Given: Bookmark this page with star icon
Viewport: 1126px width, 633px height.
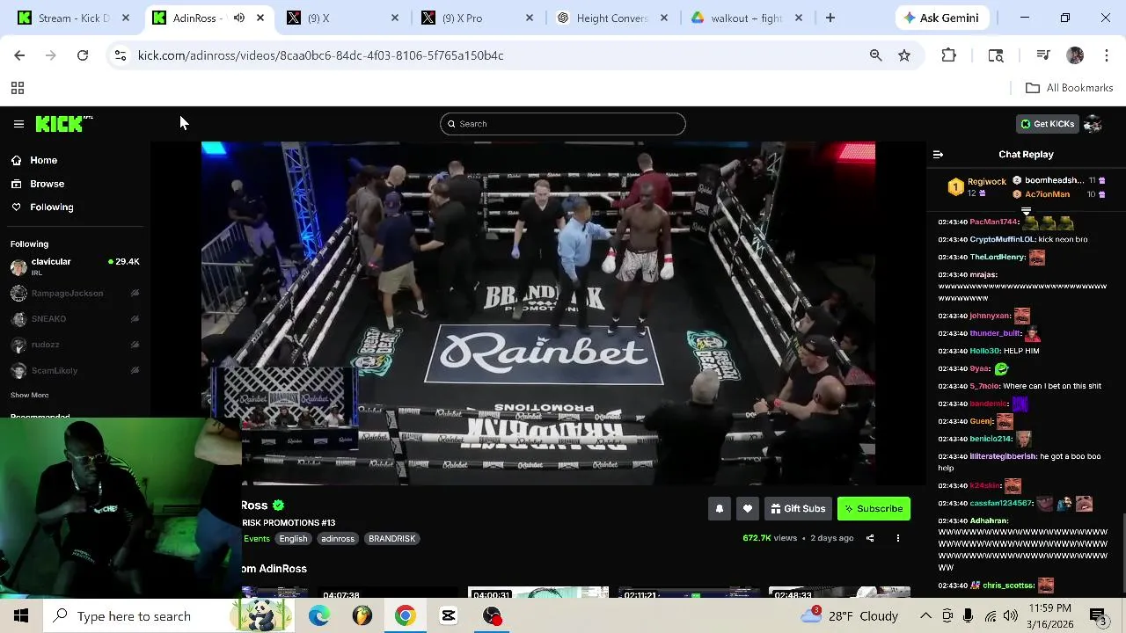Looking at the screenshot, I should [904, 55].
